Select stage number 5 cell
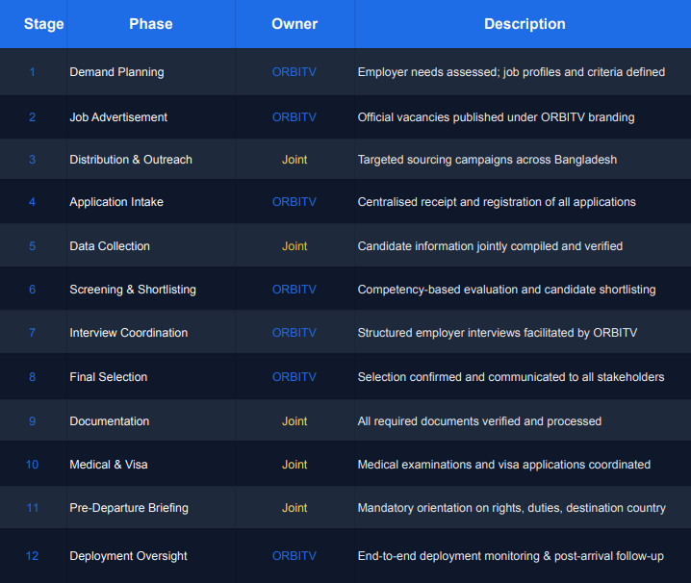 coord(32,246)
